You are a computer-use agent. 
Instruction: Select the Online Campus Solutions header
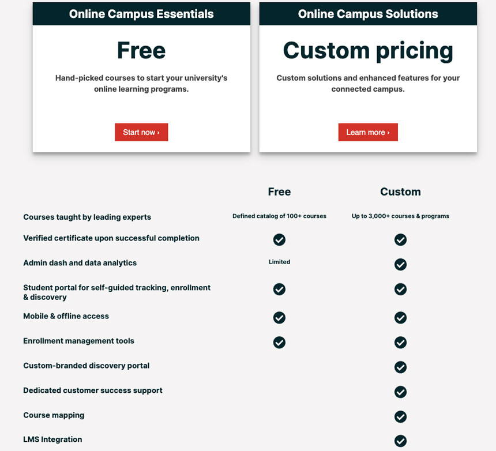coord(368,14)
